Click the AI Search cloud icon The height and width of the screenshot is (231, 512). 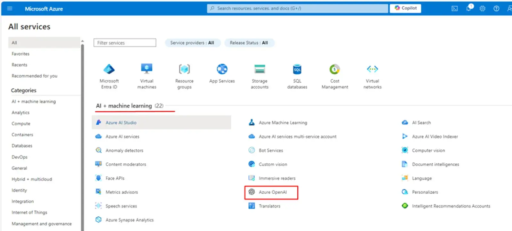[405, 123]
